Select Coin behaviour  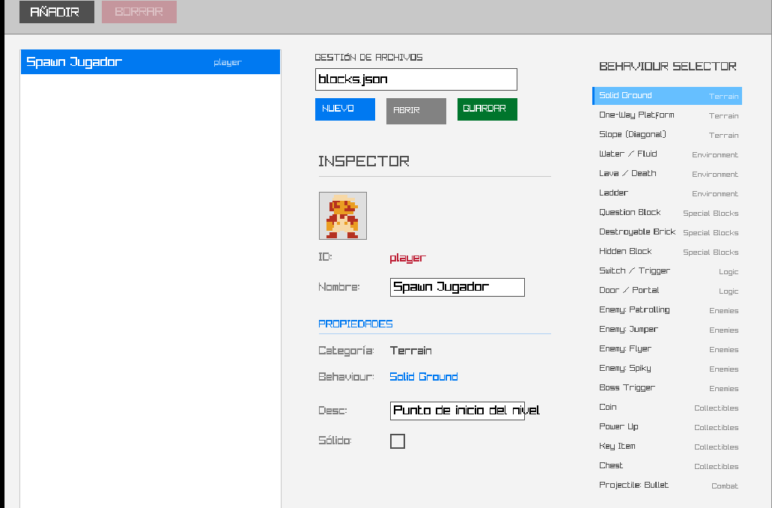(667, 408)
